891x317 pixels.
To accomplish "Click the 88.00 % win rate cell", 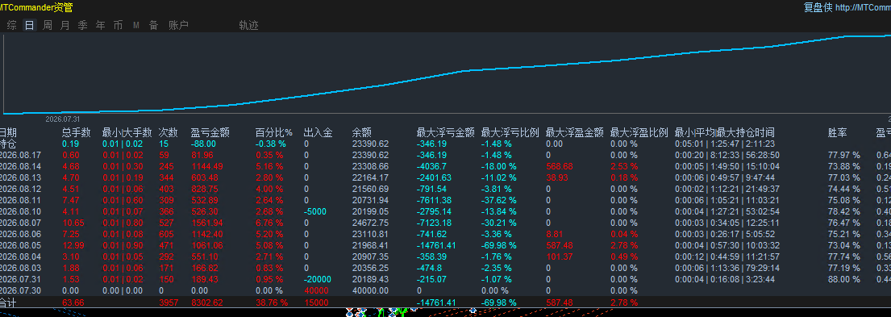I will [844, 280].
